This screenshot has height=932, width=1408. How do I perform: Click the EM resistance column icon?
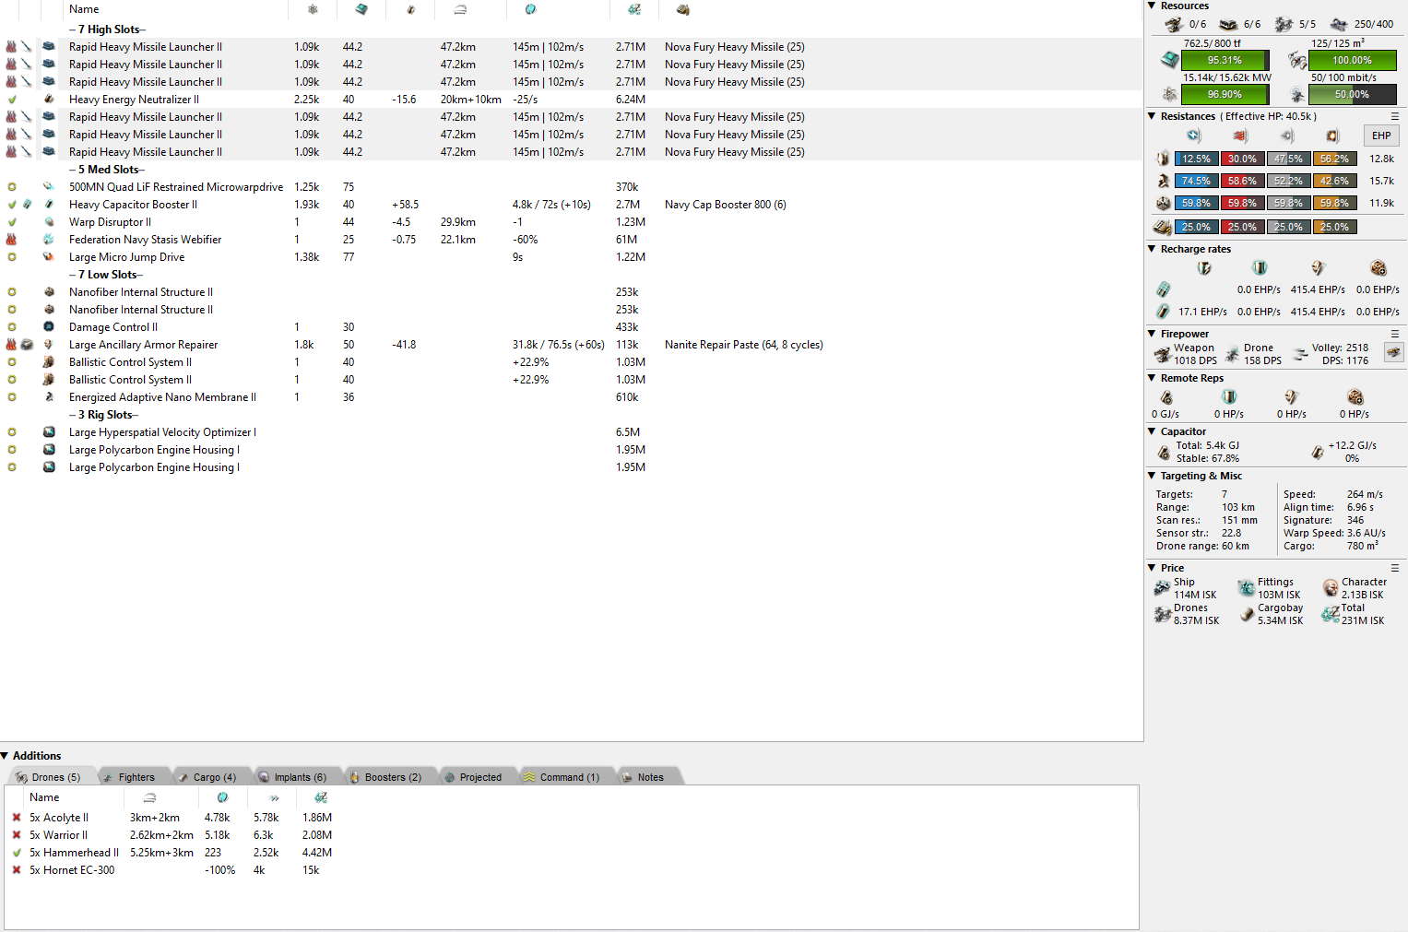pyautogui.click(x=1194, y=136)
